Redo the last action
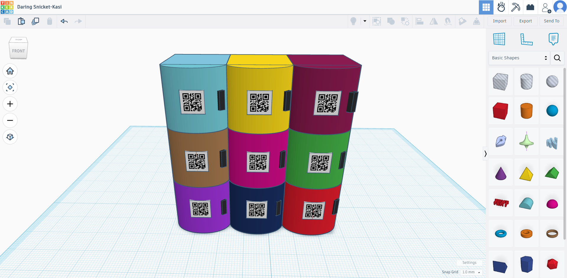This screenshot has height=278, width=567. tap(78, 21)
